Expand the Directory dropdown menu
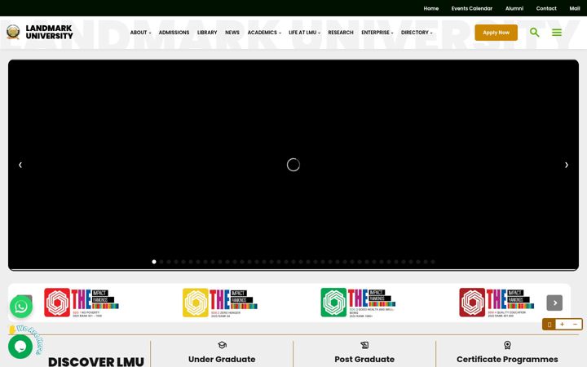Image resolution: width=587 pixels, height=367 pixels. coord(417,33)
